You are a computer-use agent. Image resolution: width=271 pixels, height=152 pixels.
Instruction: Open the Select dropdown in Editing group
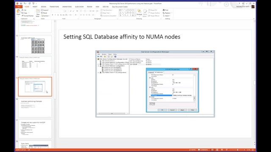[x=166, y=16]
